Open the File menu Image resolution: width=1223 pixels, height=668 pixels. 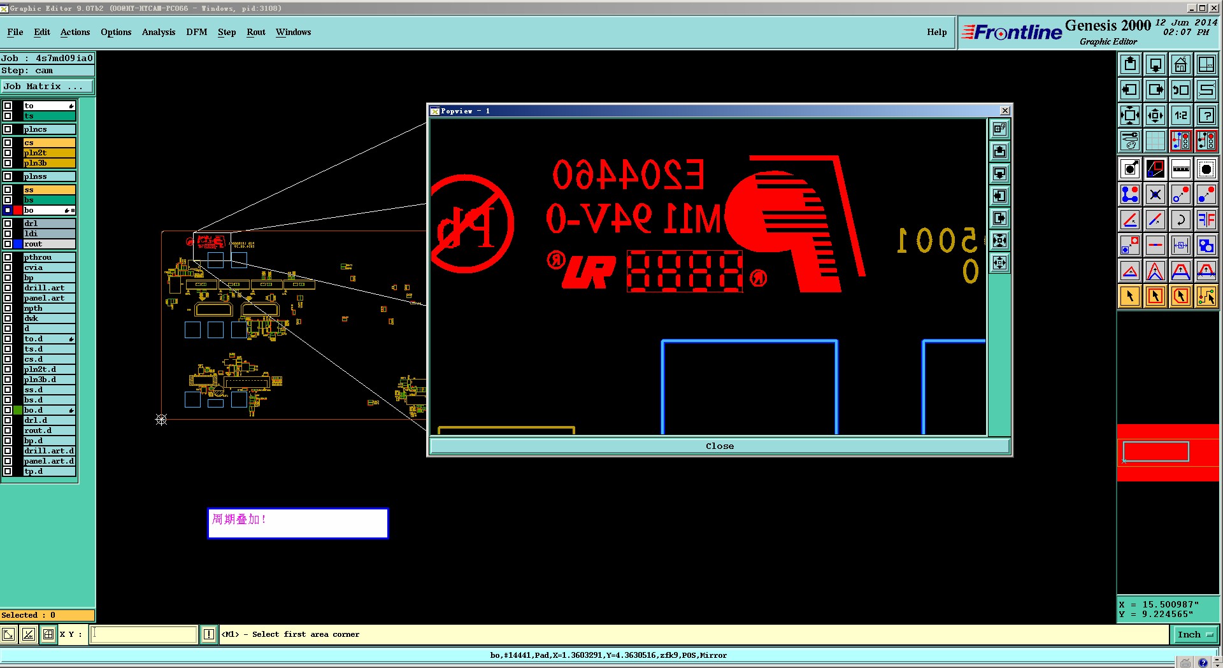(15, 32)
